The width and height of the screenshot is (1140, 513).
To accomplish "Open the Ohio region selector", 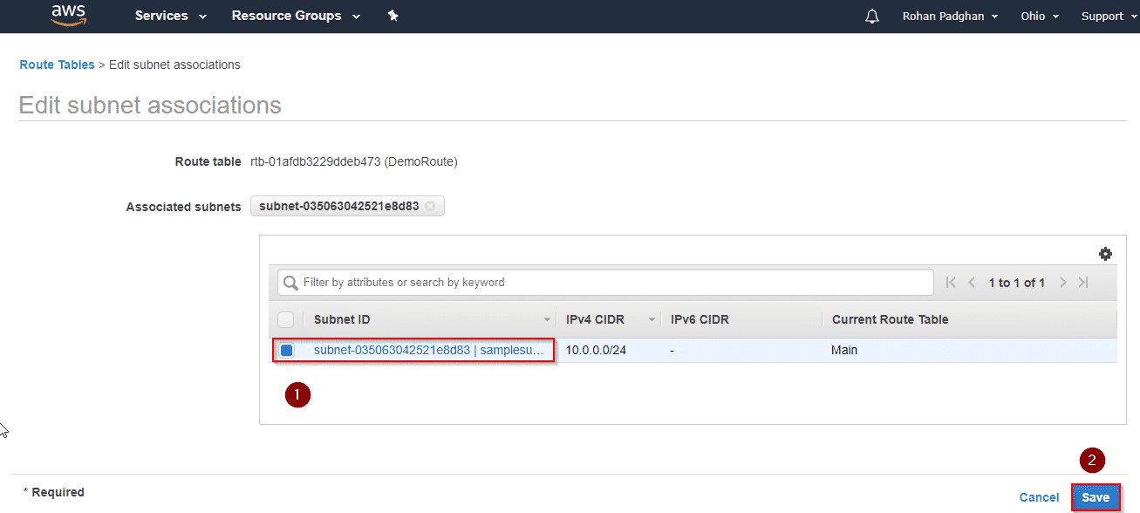I will coord(1040,17).
